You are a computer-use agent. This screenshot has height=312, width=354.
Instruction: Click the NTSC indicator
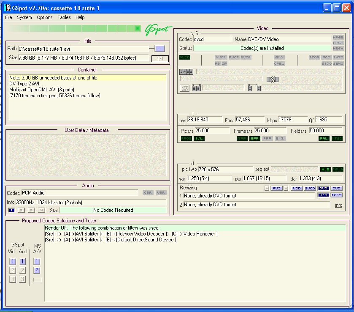(x=337, y=139)
